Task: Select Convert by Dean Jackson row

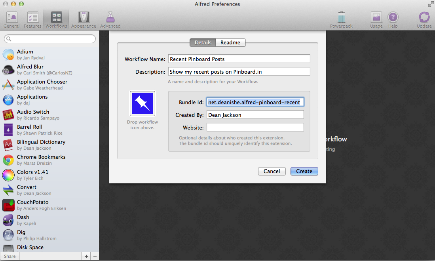Action: pos(49,190)
